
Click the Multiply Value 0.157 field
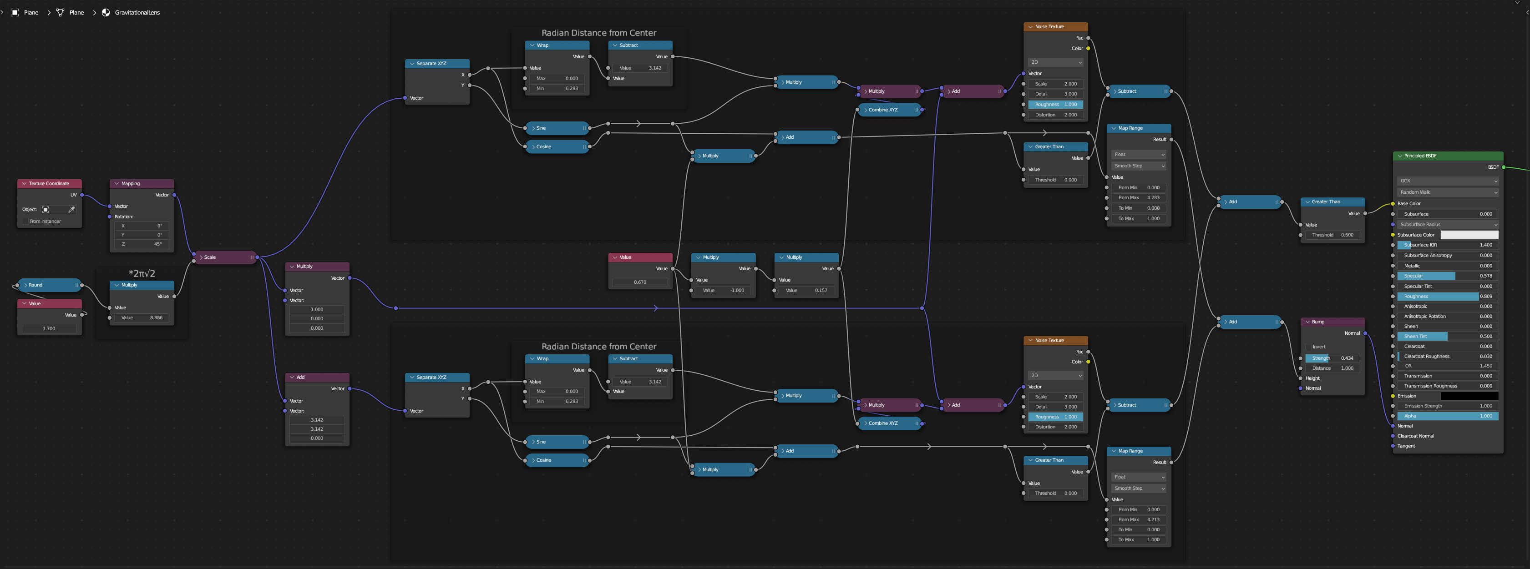coord(806,291)
